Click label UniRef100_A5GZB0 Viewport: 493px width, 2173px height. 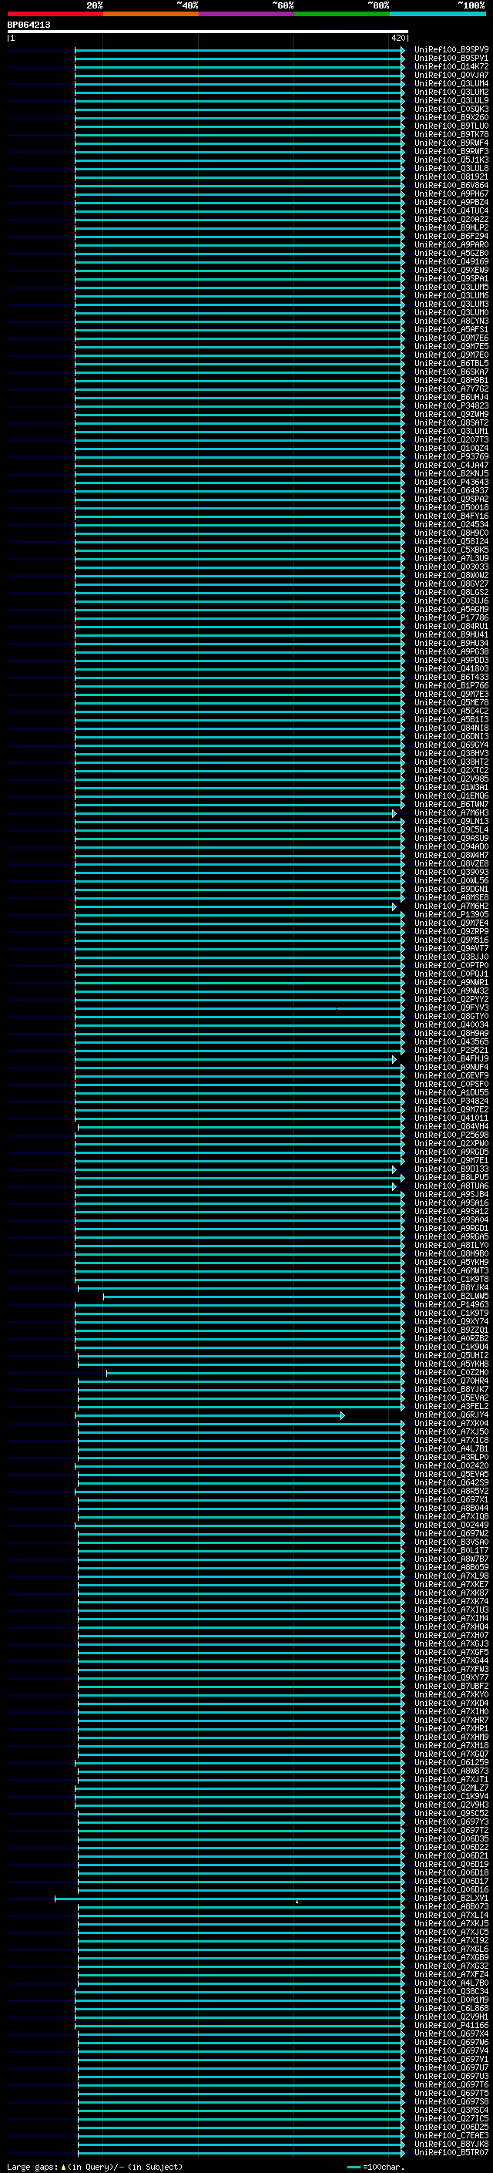click(451, 253)
